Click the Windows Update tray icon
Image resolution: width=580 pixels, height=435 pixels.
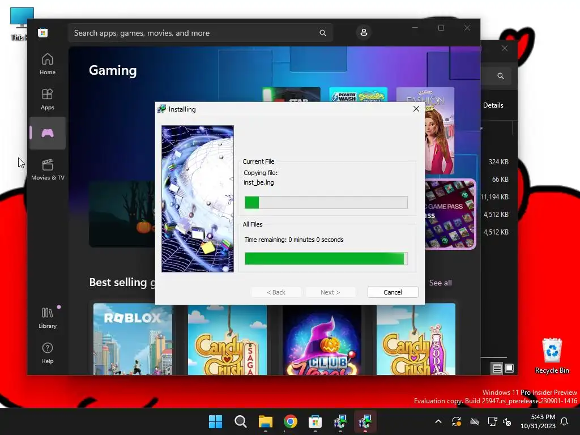[x=457, y=421]
